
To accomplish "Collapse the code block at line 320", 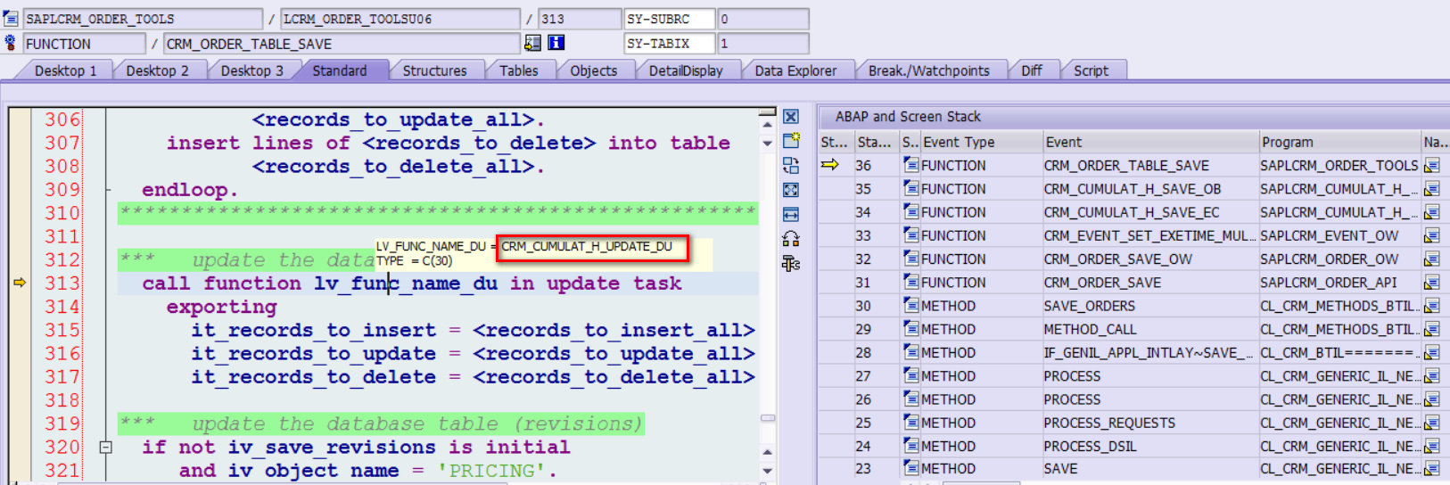I will tap(105, 447).
